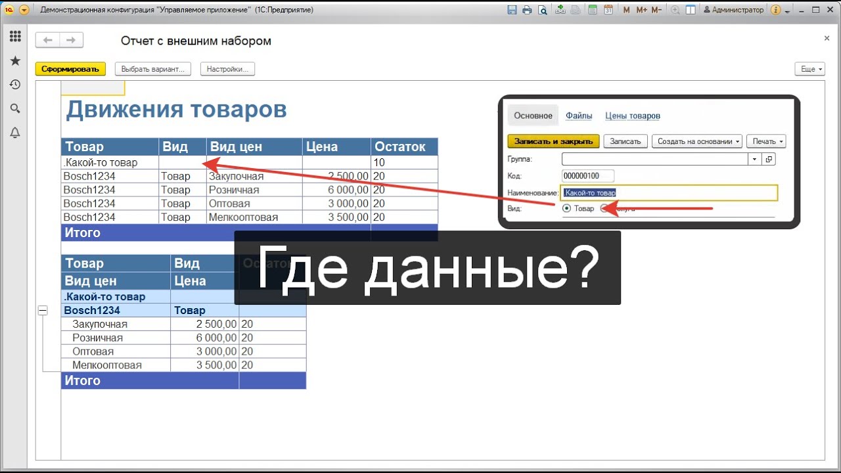Open Favorites star in sidebar
This screenshot has height=473, width=841.
point(15,61)
